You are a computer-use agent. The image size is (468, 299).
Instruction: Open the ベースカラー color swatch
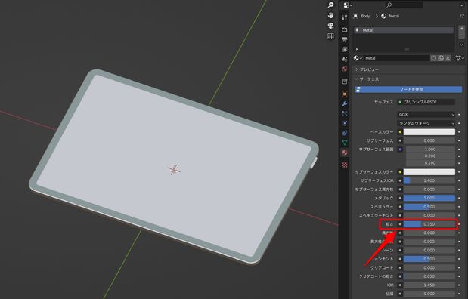(429, 132)
